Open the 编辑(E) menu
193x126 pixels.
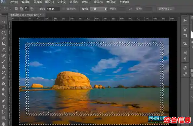(x=26, y=2)
